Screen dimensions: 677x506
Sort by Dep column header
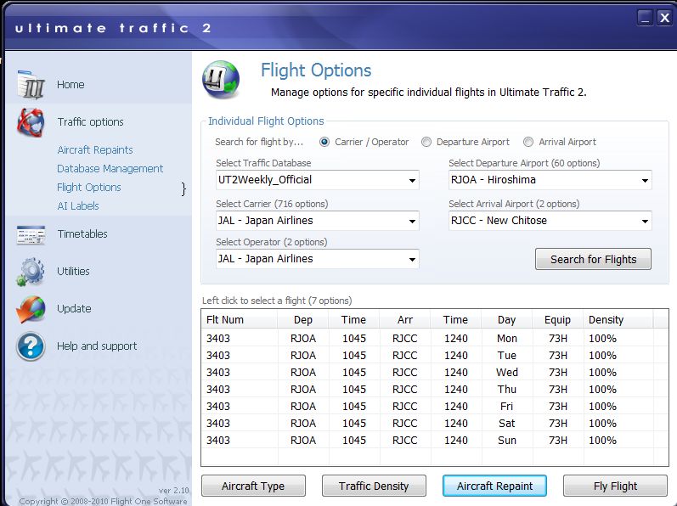(303, 320)
